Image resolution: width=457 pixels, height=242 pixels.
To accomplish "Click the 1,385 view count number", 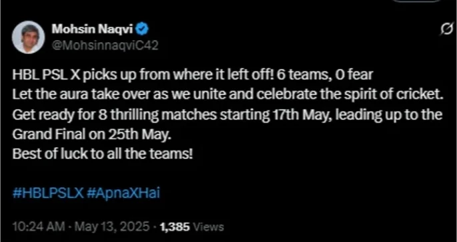I will (x=175, y=227).
